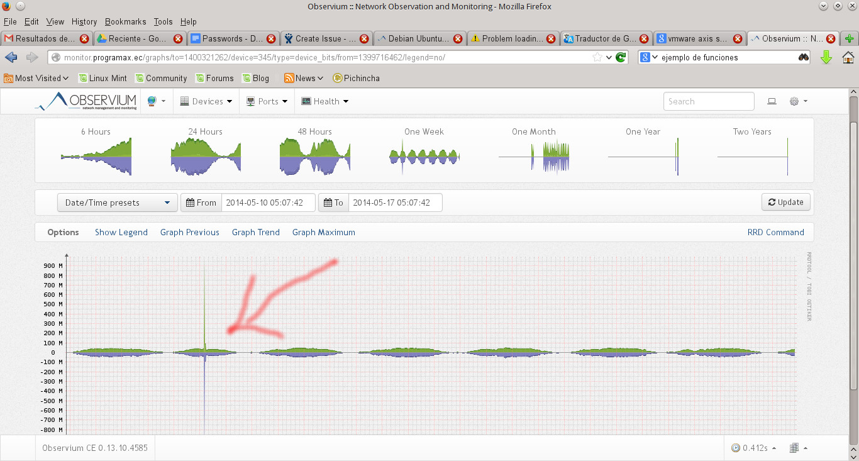Select the One Week graph thumbnail
The height and width of the screenshot is (461, 859).
pos(424,151)
